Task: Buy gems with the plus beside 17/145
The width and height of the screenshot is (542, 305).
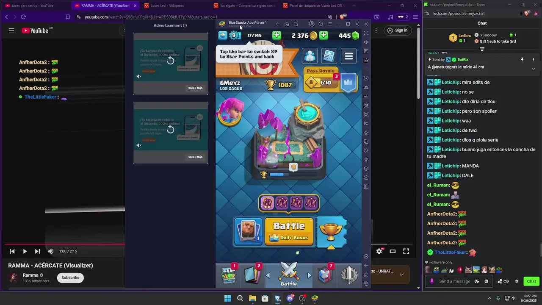Action: [277, 36]
